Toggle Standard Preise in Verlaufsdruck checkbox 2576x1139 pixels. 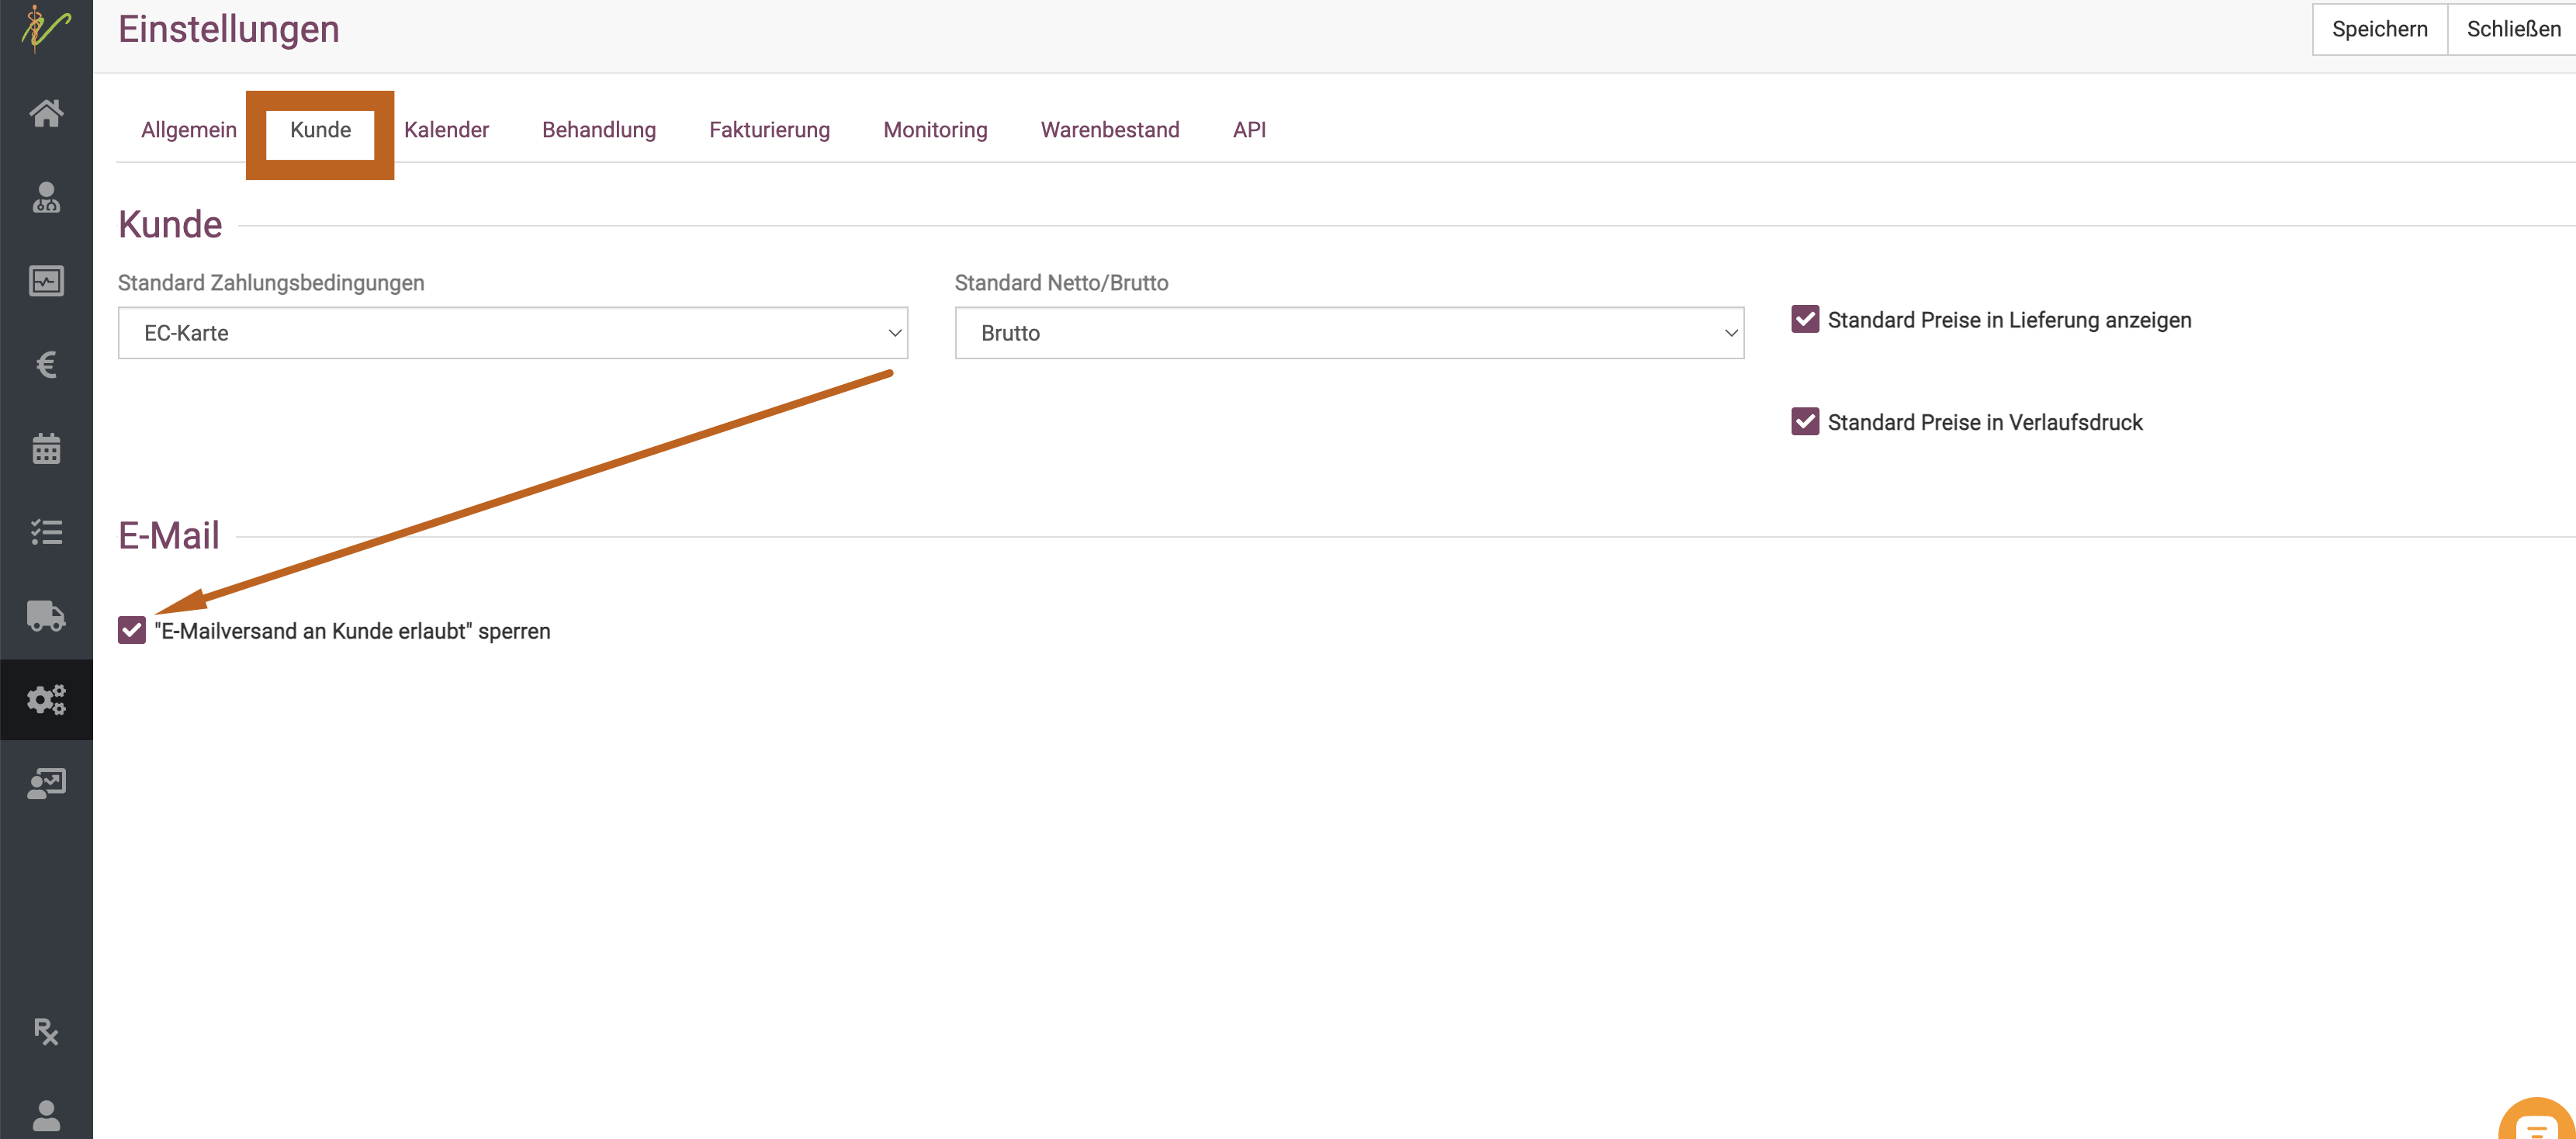coord(1805,422)
